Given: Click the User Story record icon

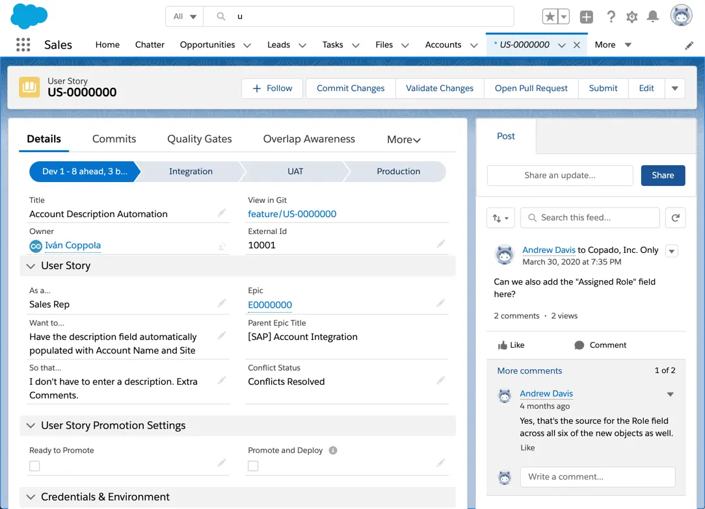Looking at the screenshot, I should (x=29, y=86).
